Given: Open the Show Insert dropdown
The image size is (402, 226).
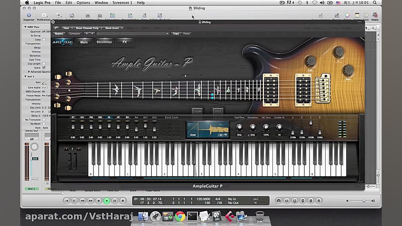Looking at the screenshot, I should 114,28.
